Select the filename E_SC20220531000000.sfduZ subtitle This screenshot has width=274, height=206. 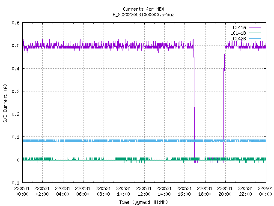click(143, 15)
